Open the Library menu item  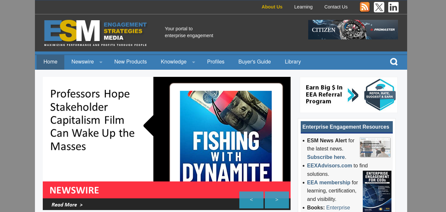pyautogui.click(x=293, y=62)
